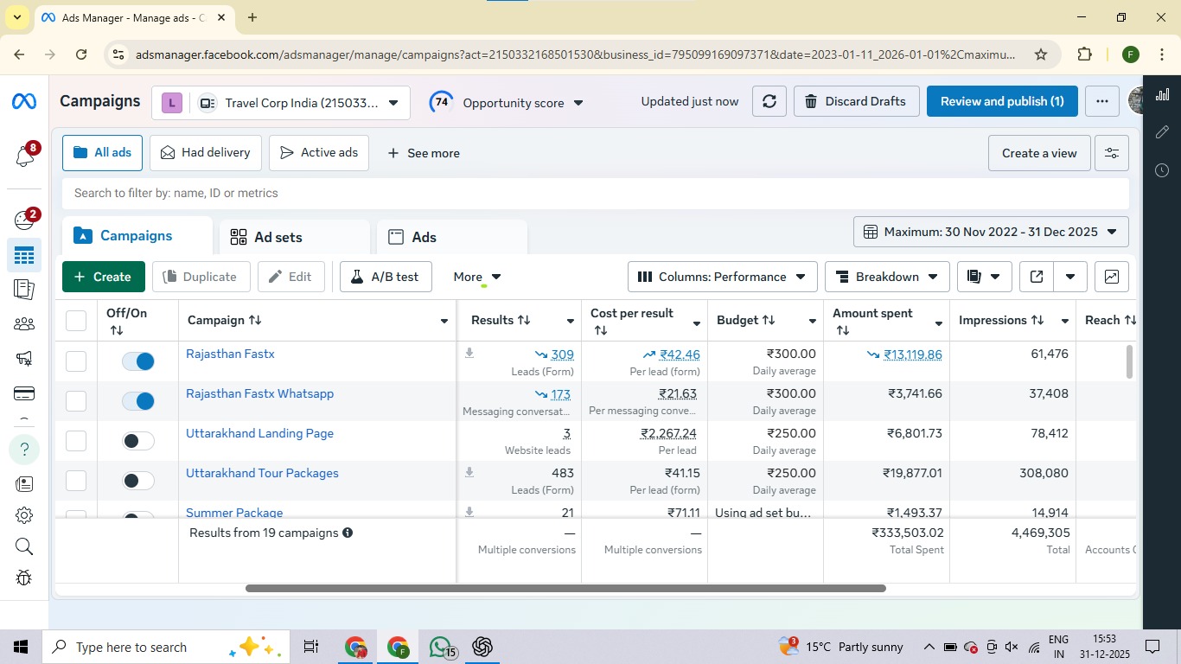Open the Columns: Performance dropdown
The image size is (1181, 664).
[720, 276]
